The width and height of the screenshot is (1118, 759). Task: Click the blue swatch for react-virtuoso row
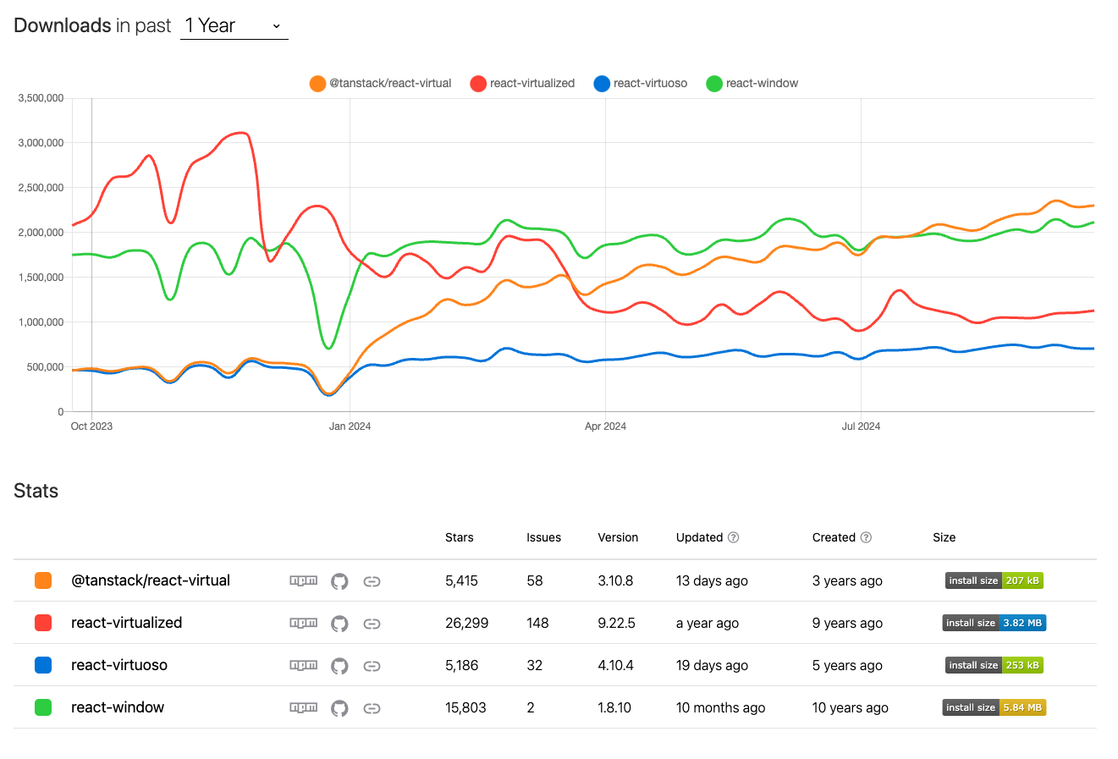pos(43,665)
